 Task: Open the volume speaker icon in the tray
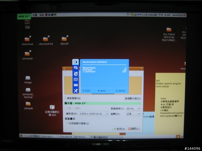pos(140,15)
